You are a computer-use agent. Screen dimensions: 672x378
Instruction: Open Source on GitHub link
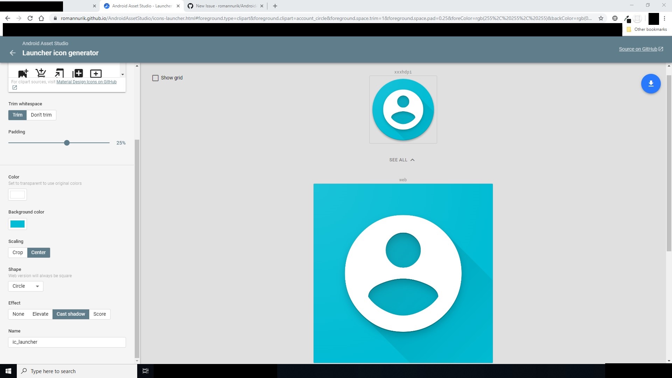click(x=638, y=49)
